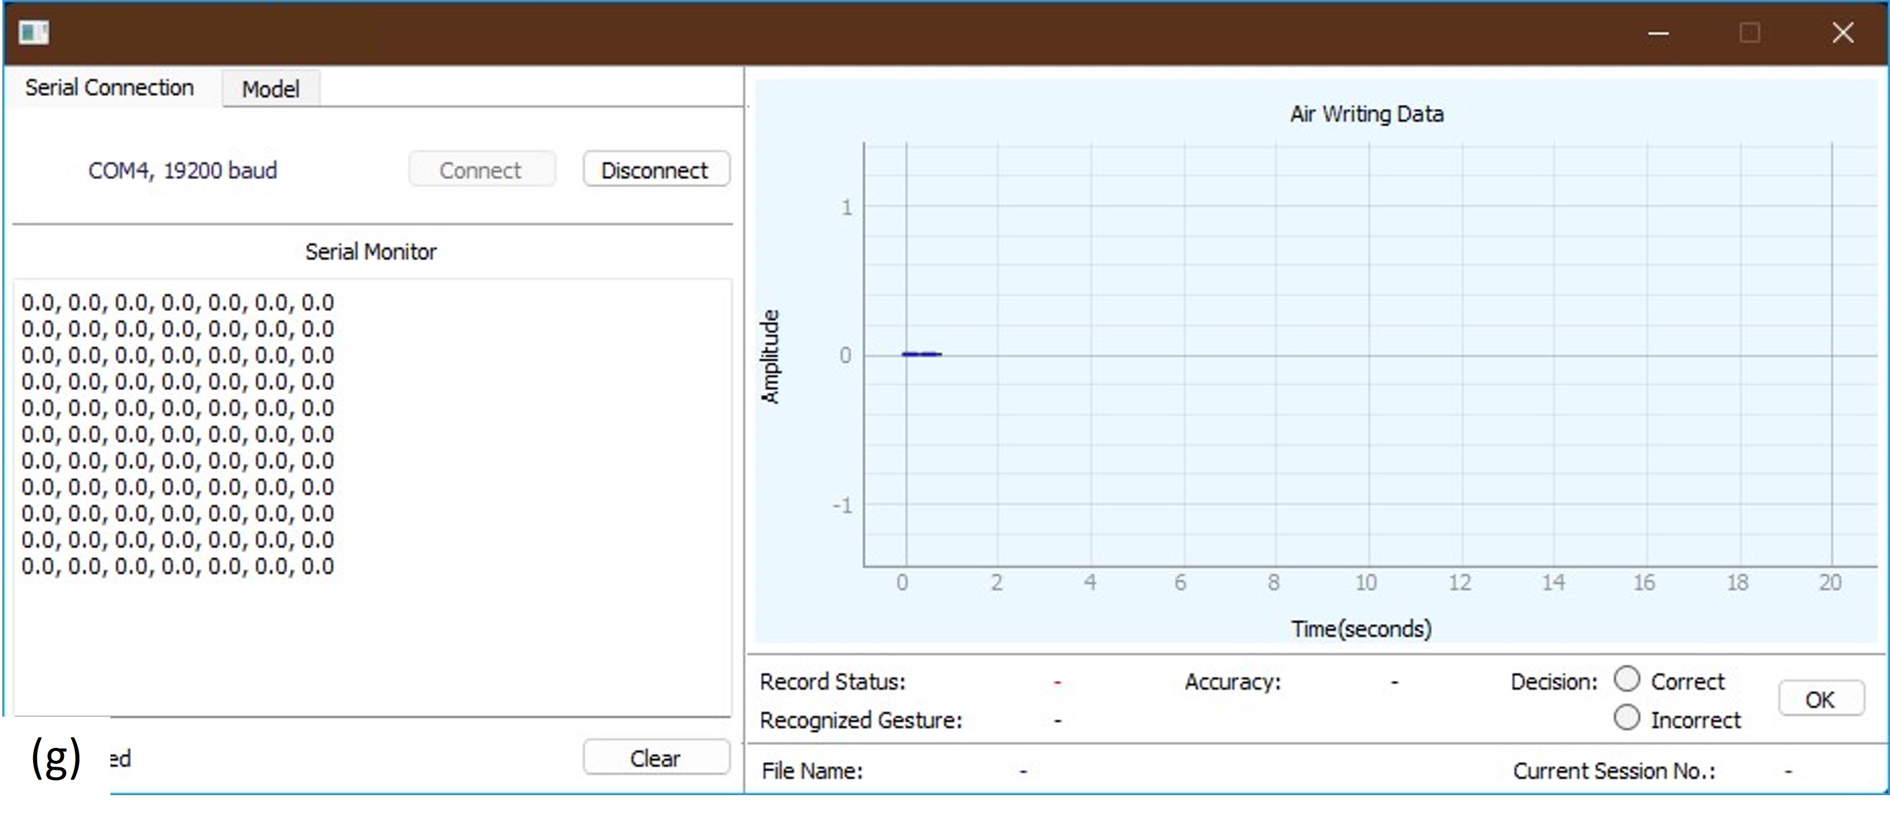Viewport: 1890px width, 814px height.
Task: Click the disabled maximize window button
Action: pos(1750,34)
